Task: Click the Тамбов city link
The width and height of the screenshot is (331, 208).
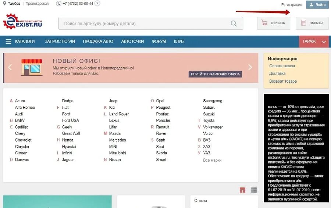Action: pyautogui.click(x=14, y=4)
